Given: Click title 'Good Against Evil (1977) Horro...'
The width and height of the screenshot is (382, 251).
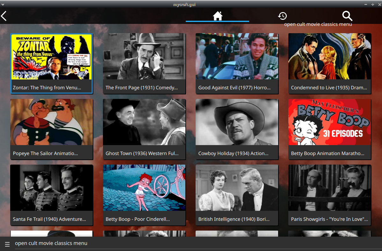Looking at the screenshot, I should [x=234, y=88].
